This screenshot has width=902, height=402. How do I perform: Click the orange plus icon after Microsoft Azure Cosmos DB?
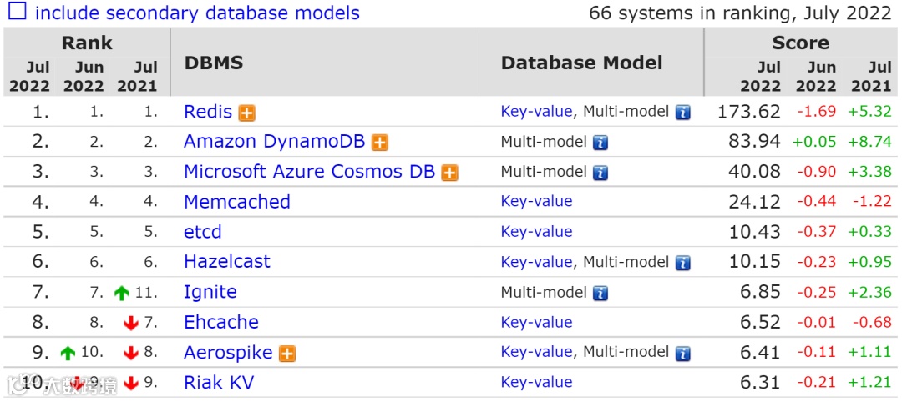(x=450, y=173)
